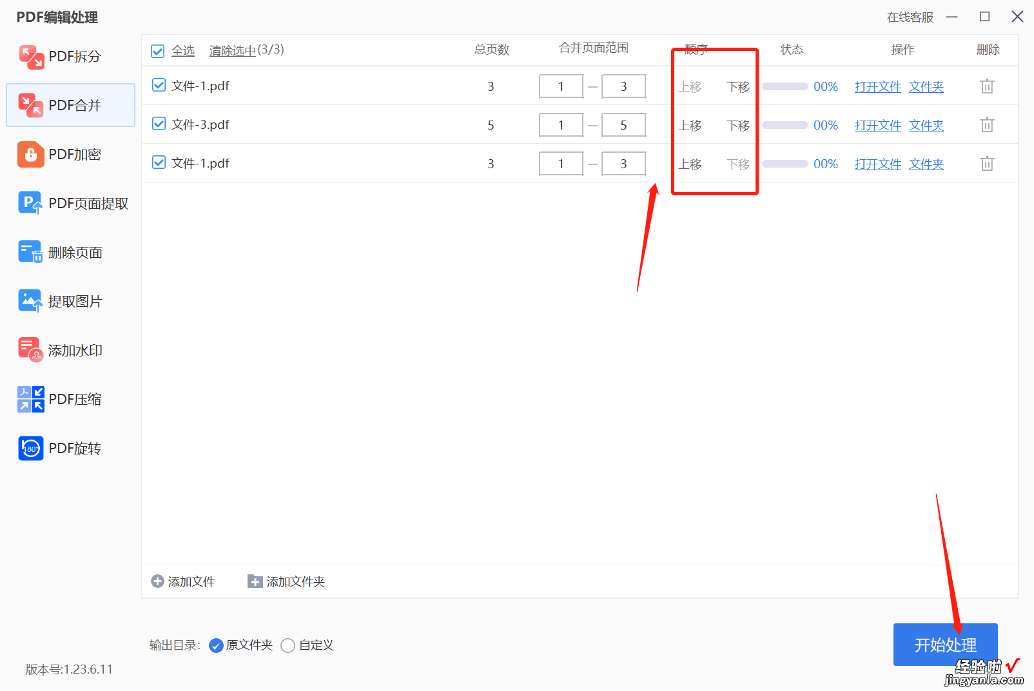Click 添加文件 text

(x=191, y=582)
